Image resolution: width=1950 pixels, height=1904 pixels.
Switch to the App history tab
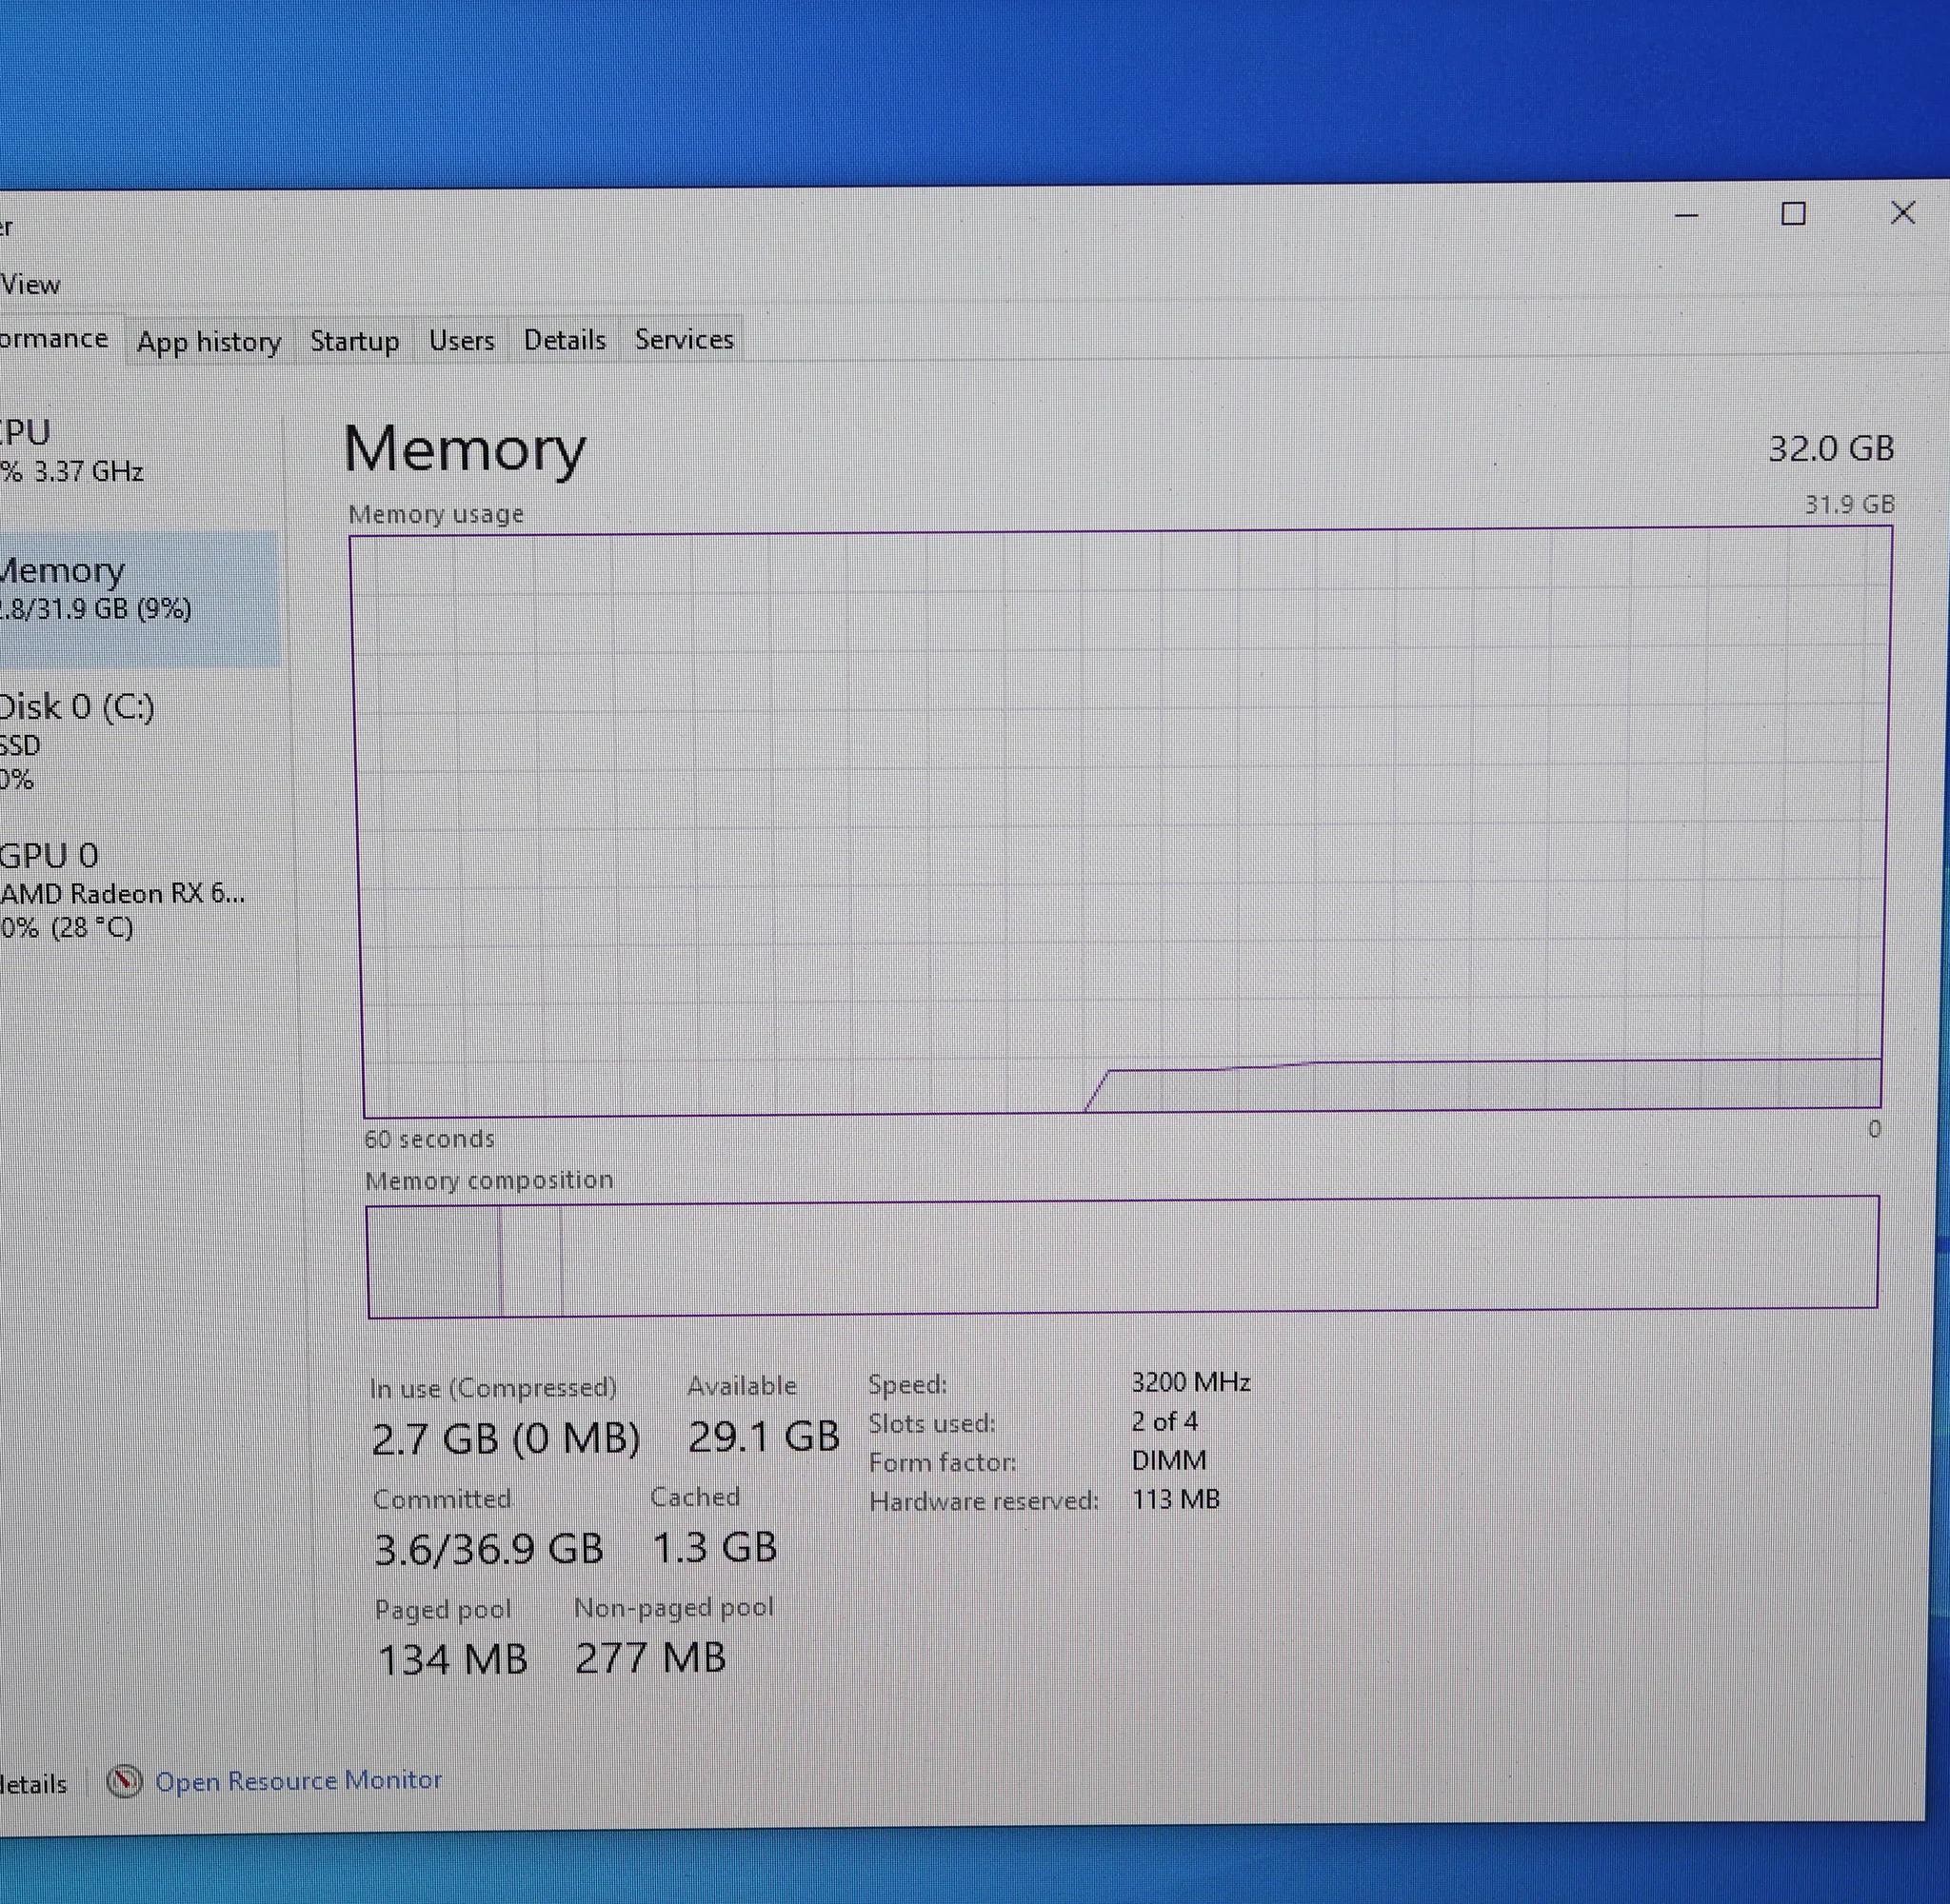click(x=209, y=342)
